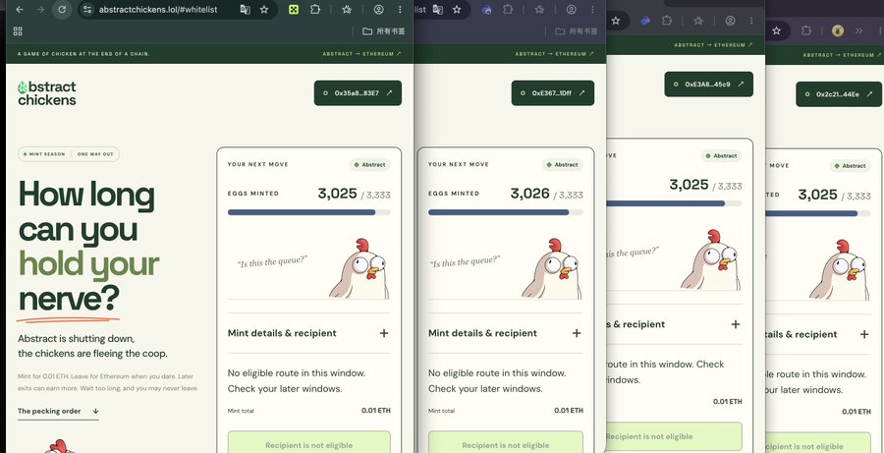This screenshot has height=453, width=884.
Task: Expand Mint details & recipient in 0x35a8…83E7 window
Action: click(309, 333)
